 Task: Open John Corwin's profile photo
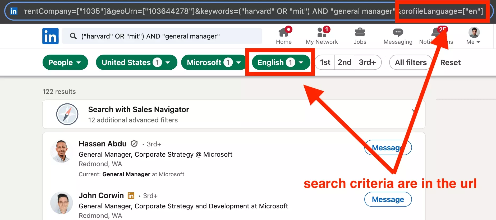point(62,203)
